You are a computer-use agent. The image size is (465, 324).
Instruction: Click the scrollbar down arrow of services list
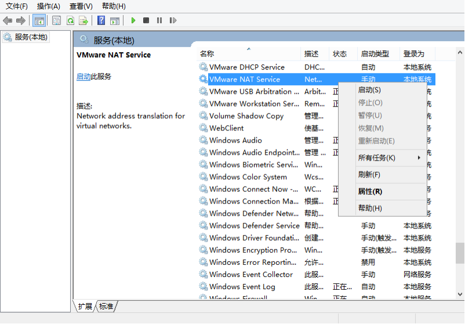460,294
